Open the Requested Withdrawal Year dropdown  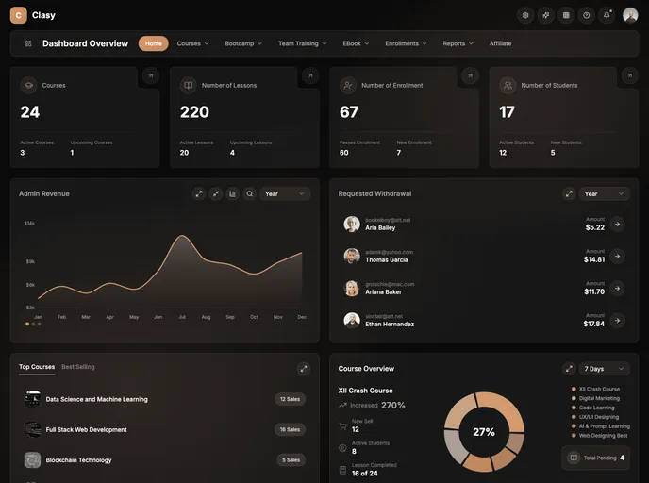click(605, 193)
